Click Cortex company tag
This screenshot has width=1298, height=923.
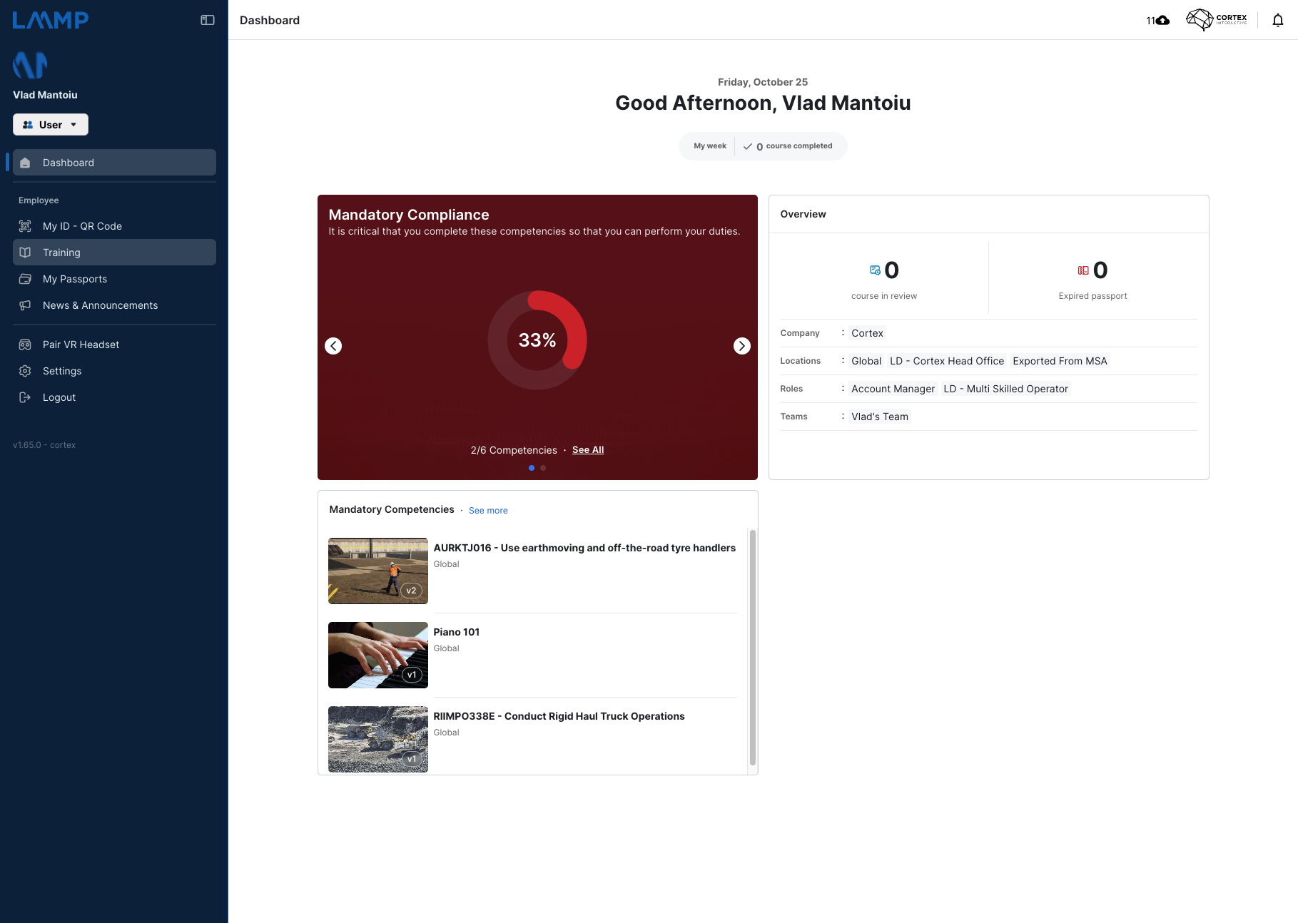(867, 333)
